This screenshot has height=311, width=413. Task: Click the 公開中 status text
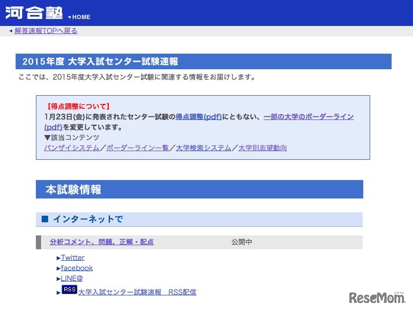pos(242,242)
